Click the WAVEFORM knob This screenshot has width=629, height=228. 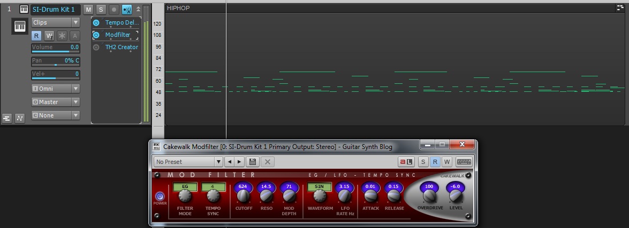click(x=320, y=196)
